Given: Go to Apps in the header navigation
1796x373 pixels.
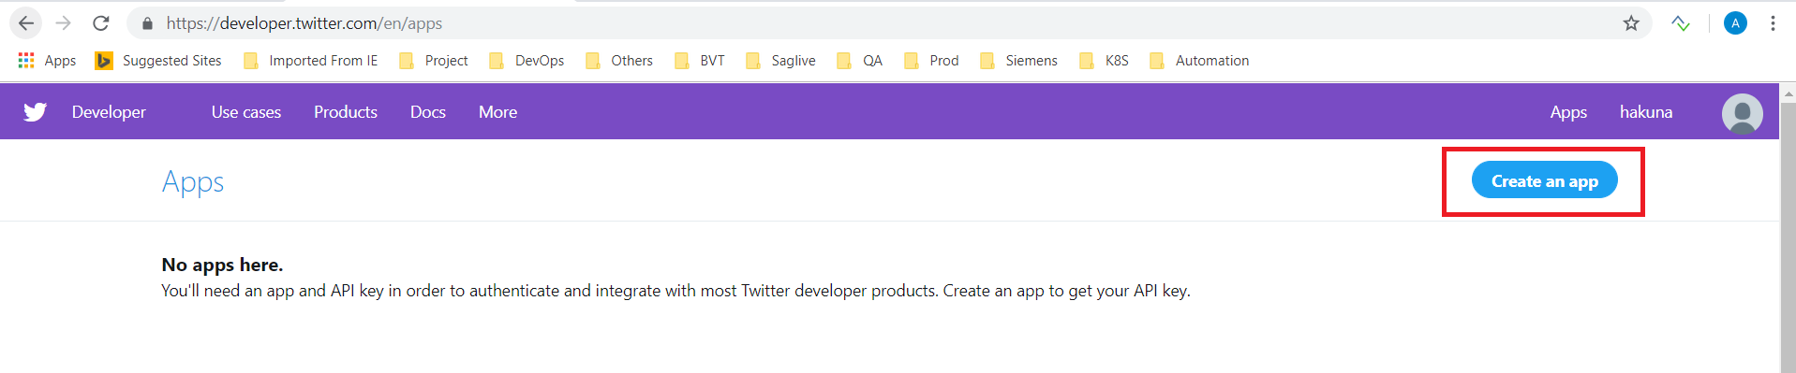Looking at the screenshot, I should (1568, 112).
